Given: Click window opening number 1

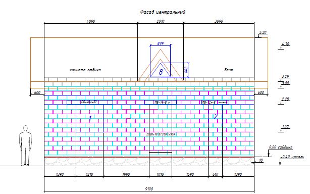Looking at the screenshot, I should [89, 118].
